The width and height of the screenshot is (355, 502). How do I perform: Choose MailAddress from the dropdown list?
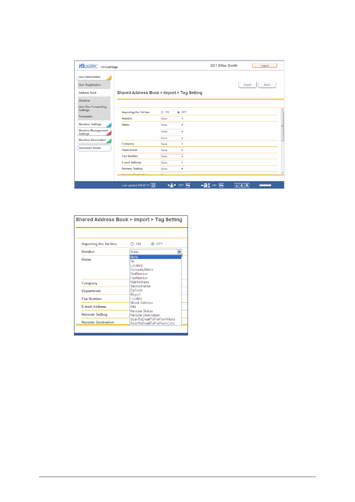point(155,282)
